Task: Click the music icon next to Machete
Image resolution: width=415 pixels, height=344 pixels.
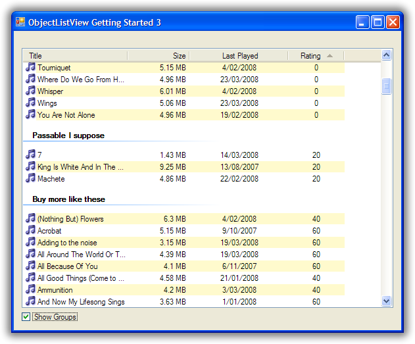Action: point(30,178)
